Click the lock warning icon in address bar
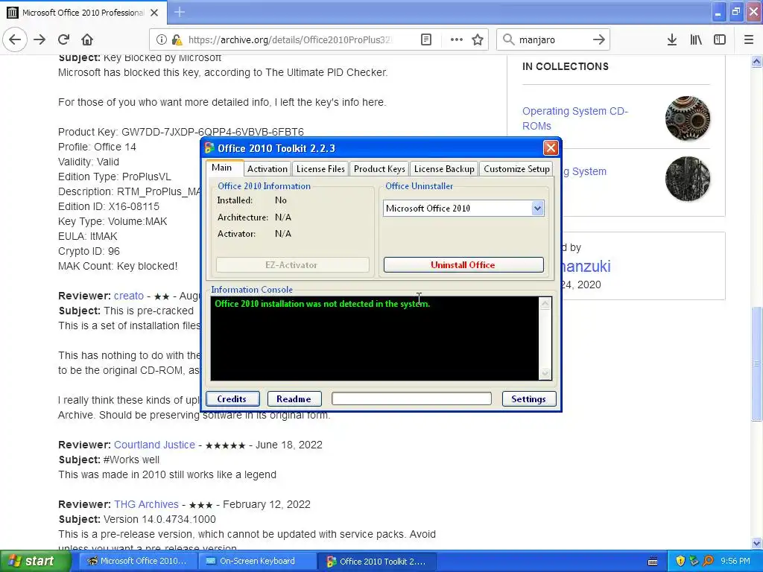Viewport: 763px width, 572px height. tap(177, 40)
